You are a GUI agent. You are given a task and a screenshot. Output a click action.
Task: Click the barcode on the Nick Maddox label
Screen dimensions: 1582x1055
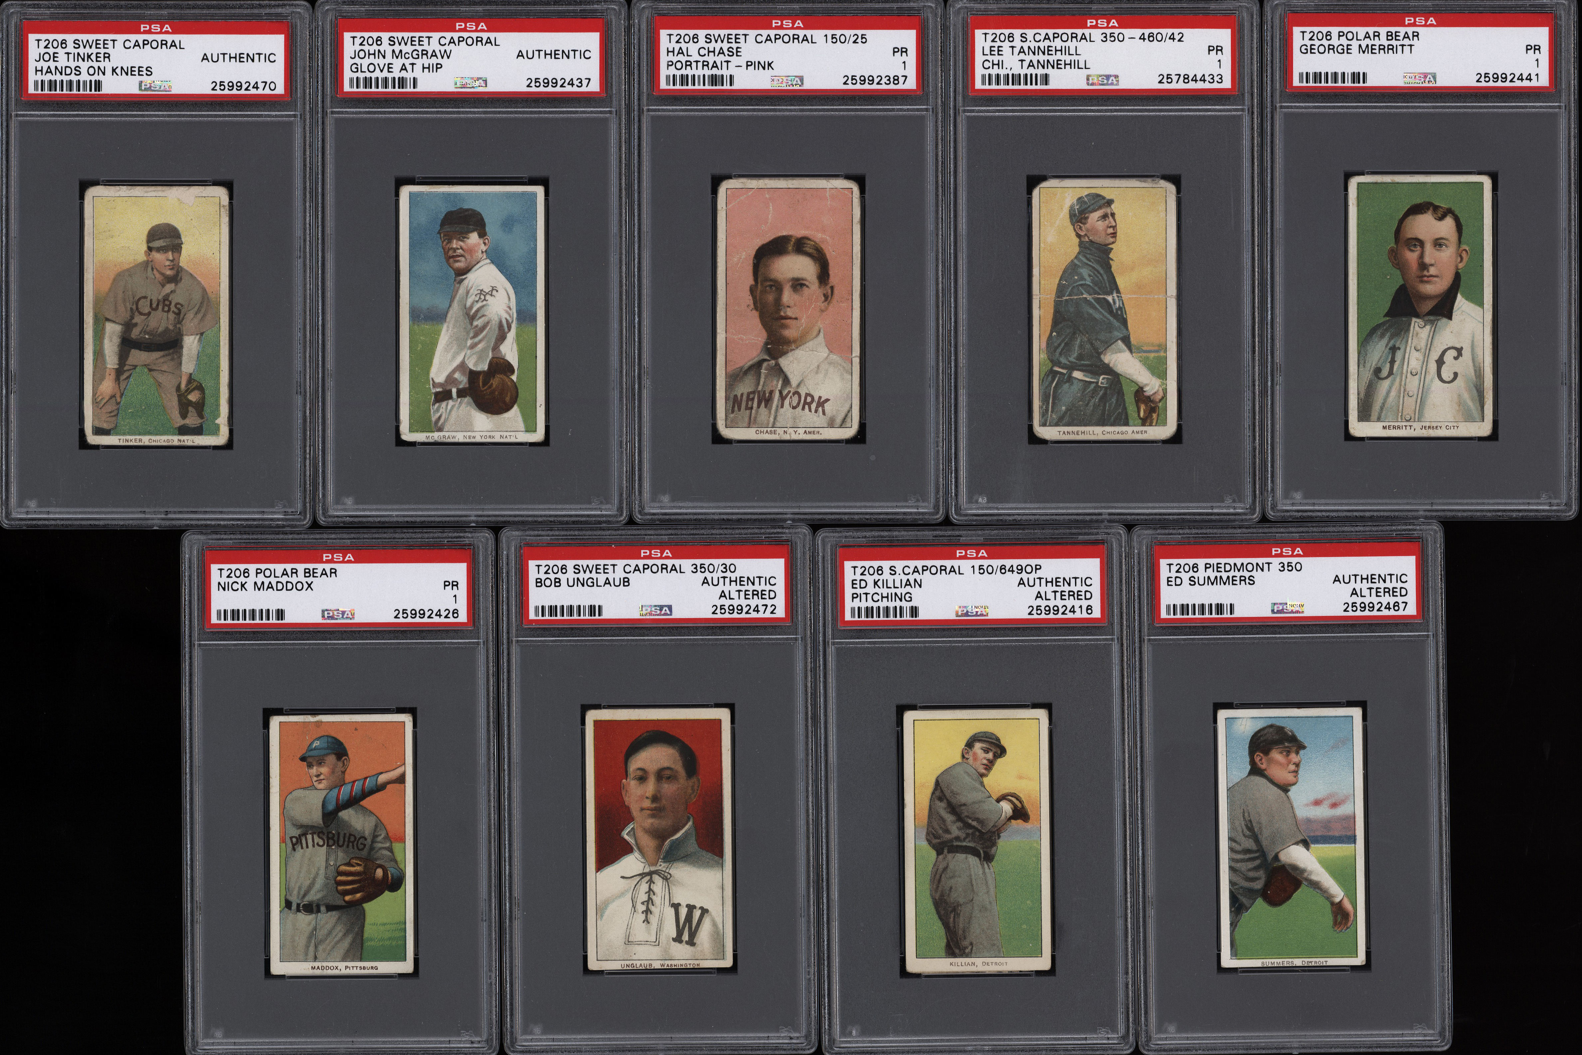250,614
